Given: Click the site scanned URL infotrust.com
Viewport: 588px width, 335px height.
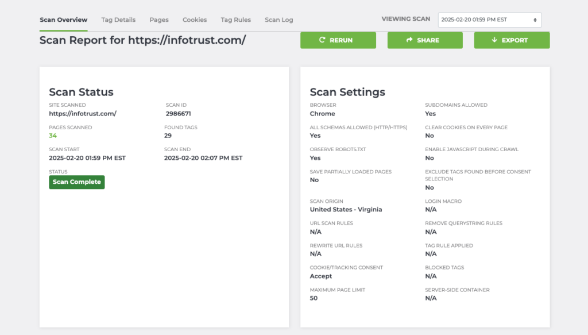Looking at the screenshot, I should click(x=83, y=114).
